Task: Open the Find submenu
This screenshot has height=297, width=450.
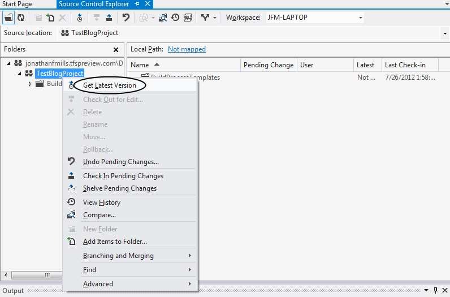Action: [x=131, y=270]
